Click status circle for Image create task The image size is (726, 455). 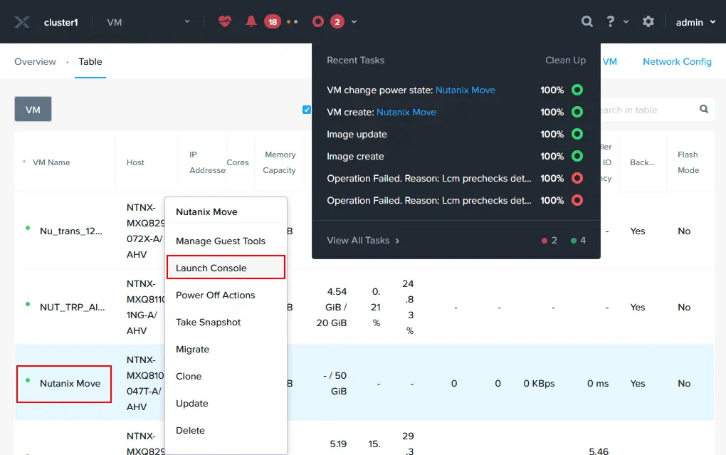tap(577, 156)
